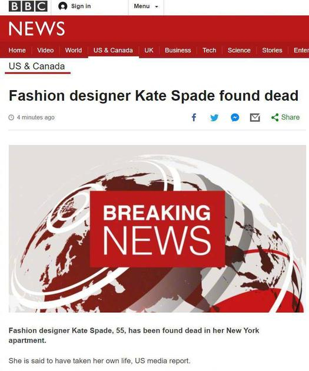
Task: Share article on Facebook
Action: (x=194, y=117)
